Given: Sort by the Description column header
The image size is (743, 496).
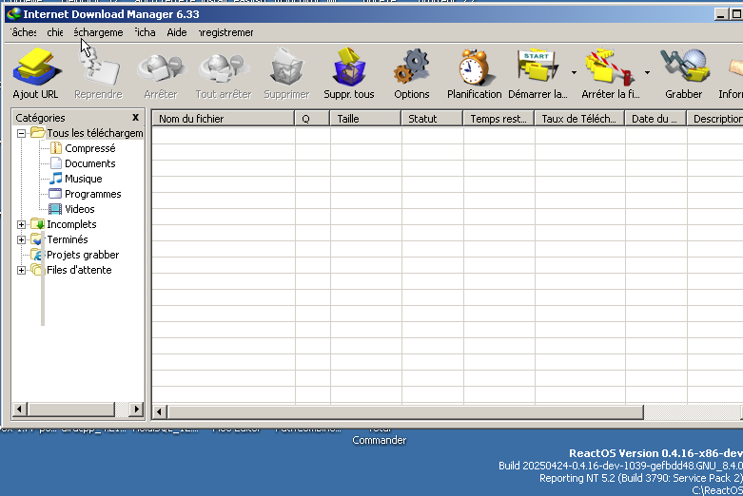Looking at the screenshot, I should click(715, 119).
